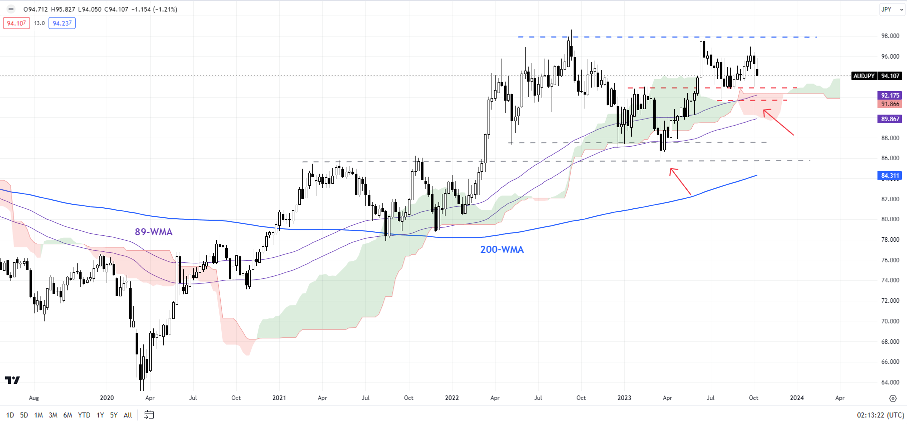Image resolution: width=907 pixels, height=424 pixels.
Task: Collapse the chart legend with the grey minus icon
Action: click(x=11, y=9)
